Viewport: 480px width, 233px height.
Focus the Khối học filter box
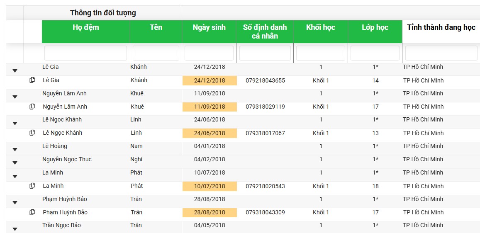[x=320, y=53]
